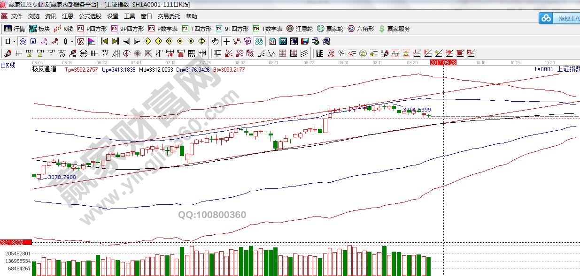The image size is (580, 276).
Task: Select the hand pan tool
Action: tap(216, 41)
